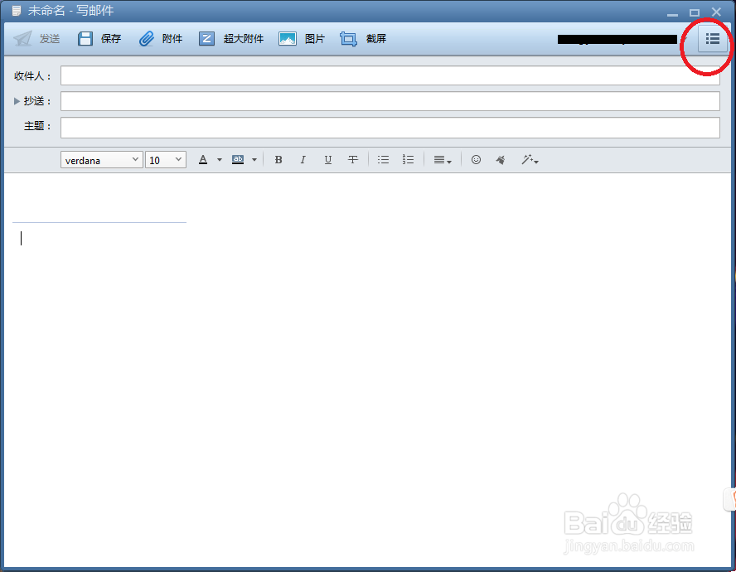Open the magic wand options dropdown
The height and width of the screenshot is (572, 736).
530,160
